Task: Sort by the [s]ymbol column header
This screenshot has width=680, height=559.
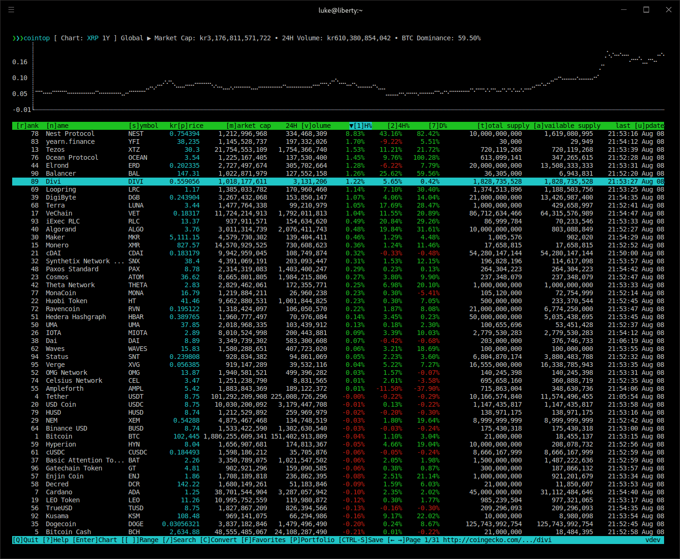Action: point(143,126)
